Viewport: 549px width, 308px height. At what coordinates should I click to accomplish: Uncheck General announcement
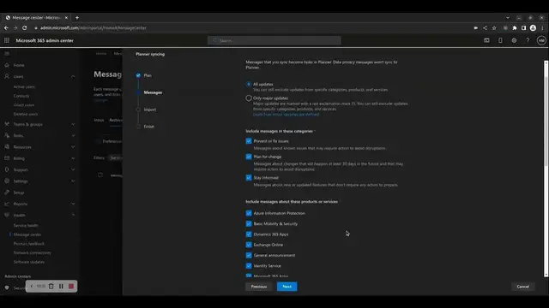coord(249,255)
